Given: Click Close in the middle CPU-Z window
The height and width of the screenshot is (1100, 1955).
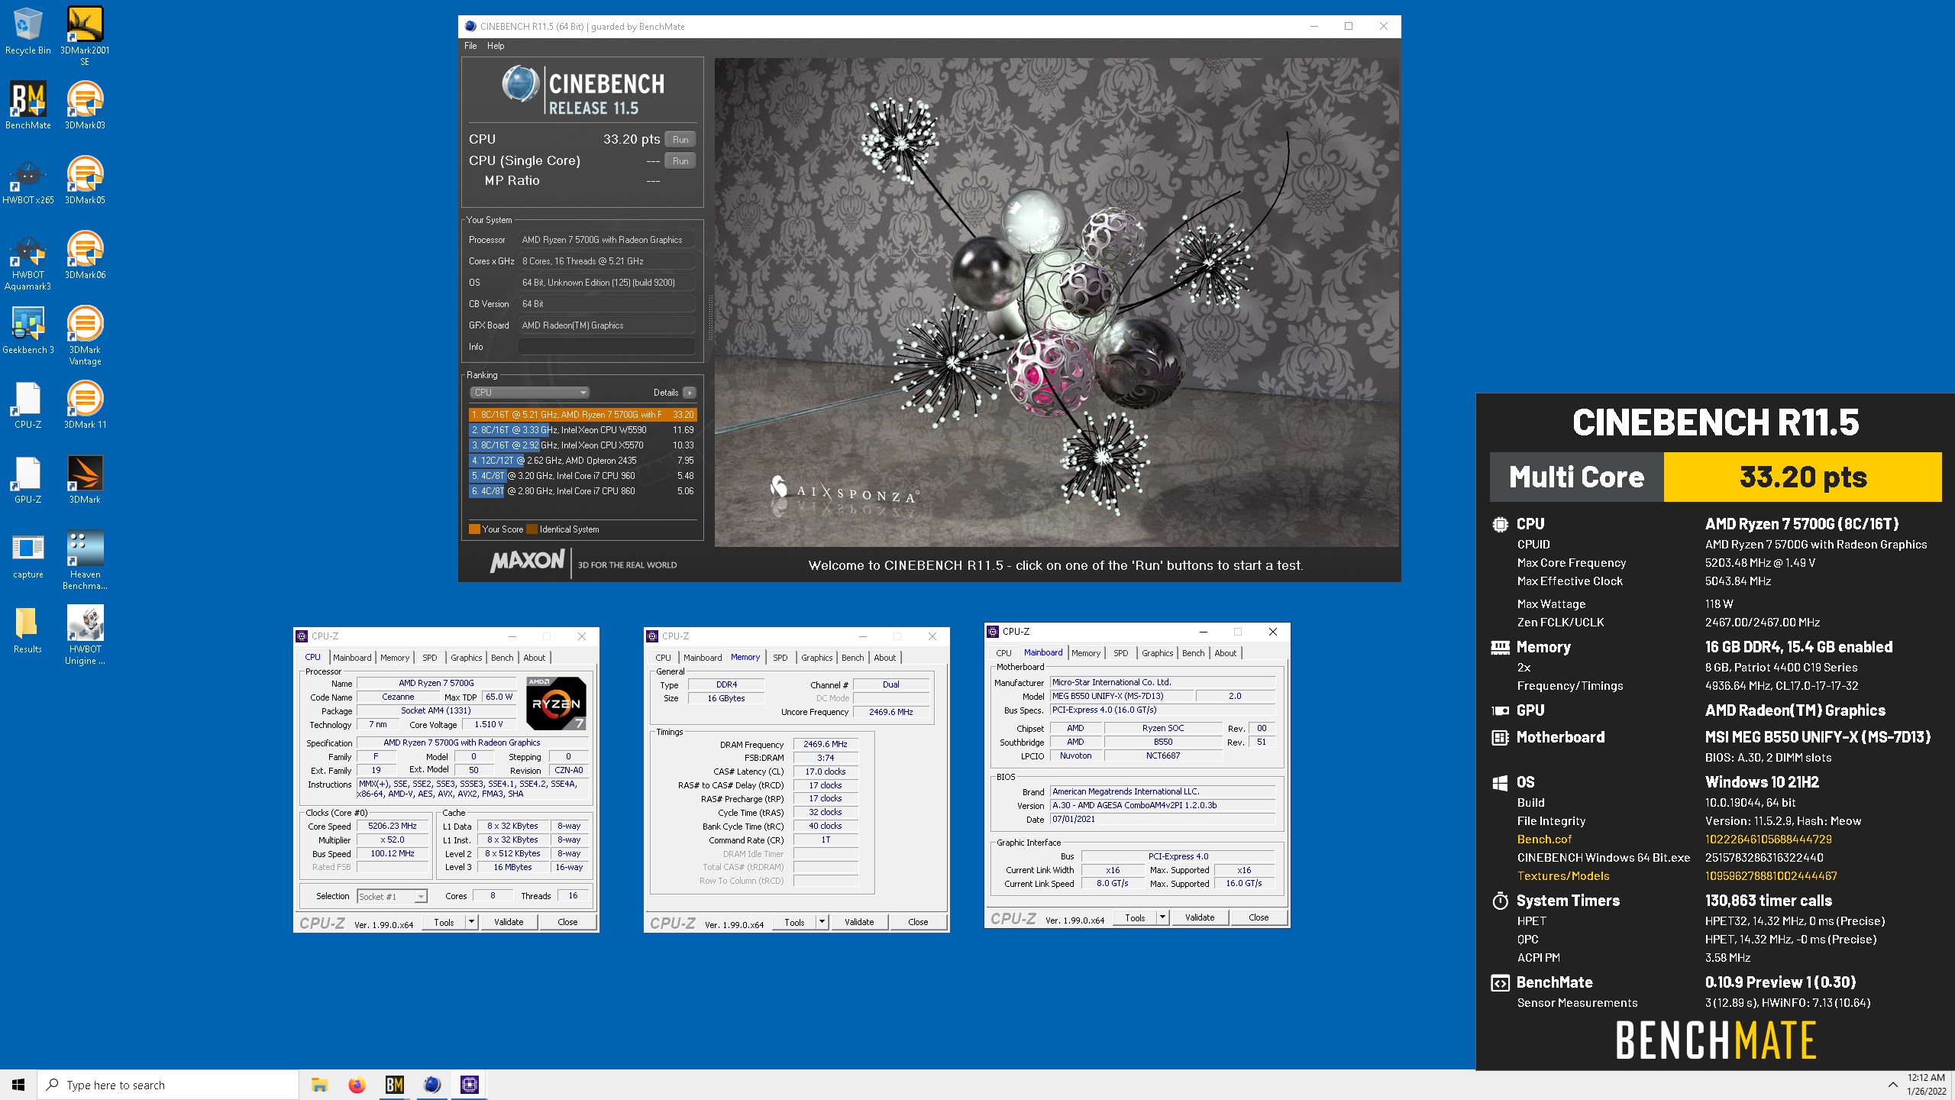Looking at the screenshot, I should click(918, 922).
